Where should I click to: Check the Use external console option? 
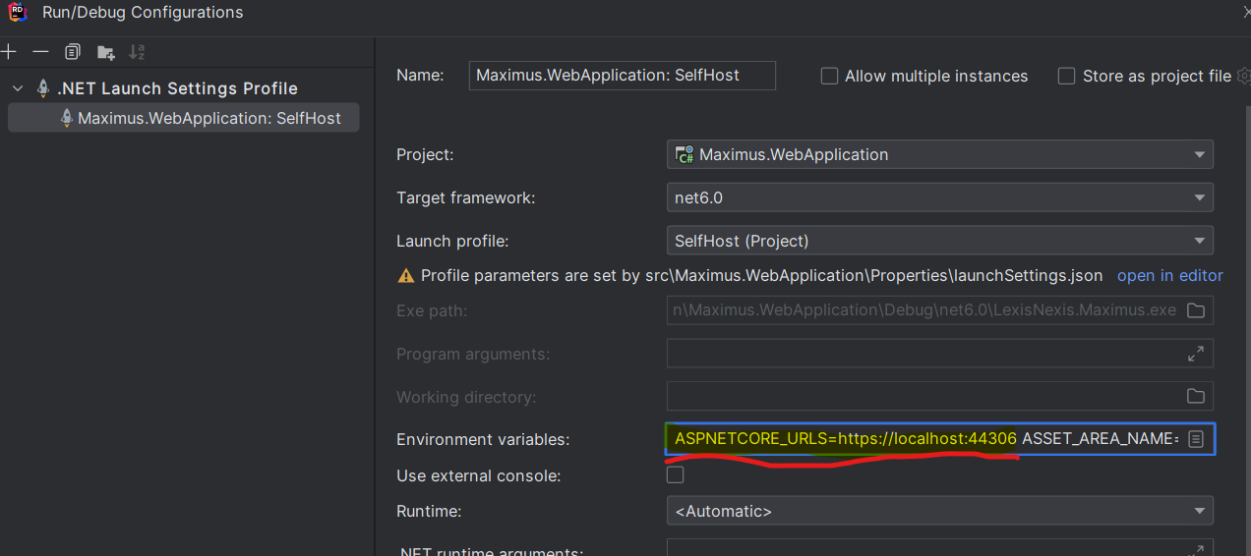click(x=676, y=475)
